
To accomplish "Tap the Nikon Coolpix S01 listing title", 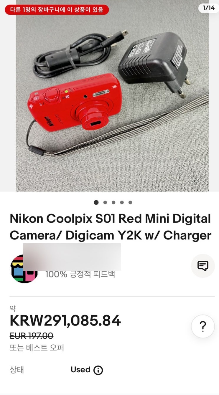I will pos(111,227).
